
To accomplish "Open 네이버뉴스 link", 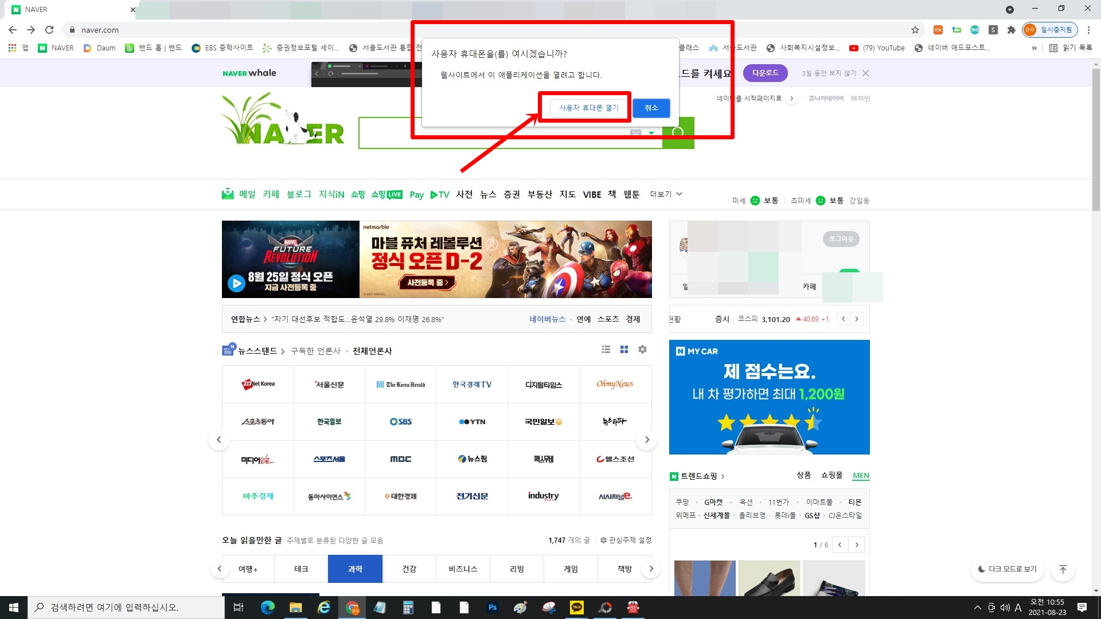I will [x=548, y=319].
